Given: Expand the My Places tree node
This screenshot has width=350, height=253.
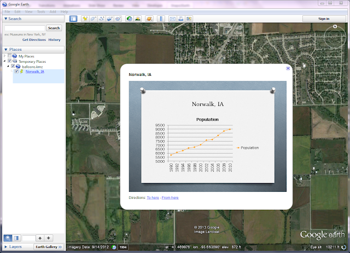Looking at the screenshot, I should click(4, 56).
